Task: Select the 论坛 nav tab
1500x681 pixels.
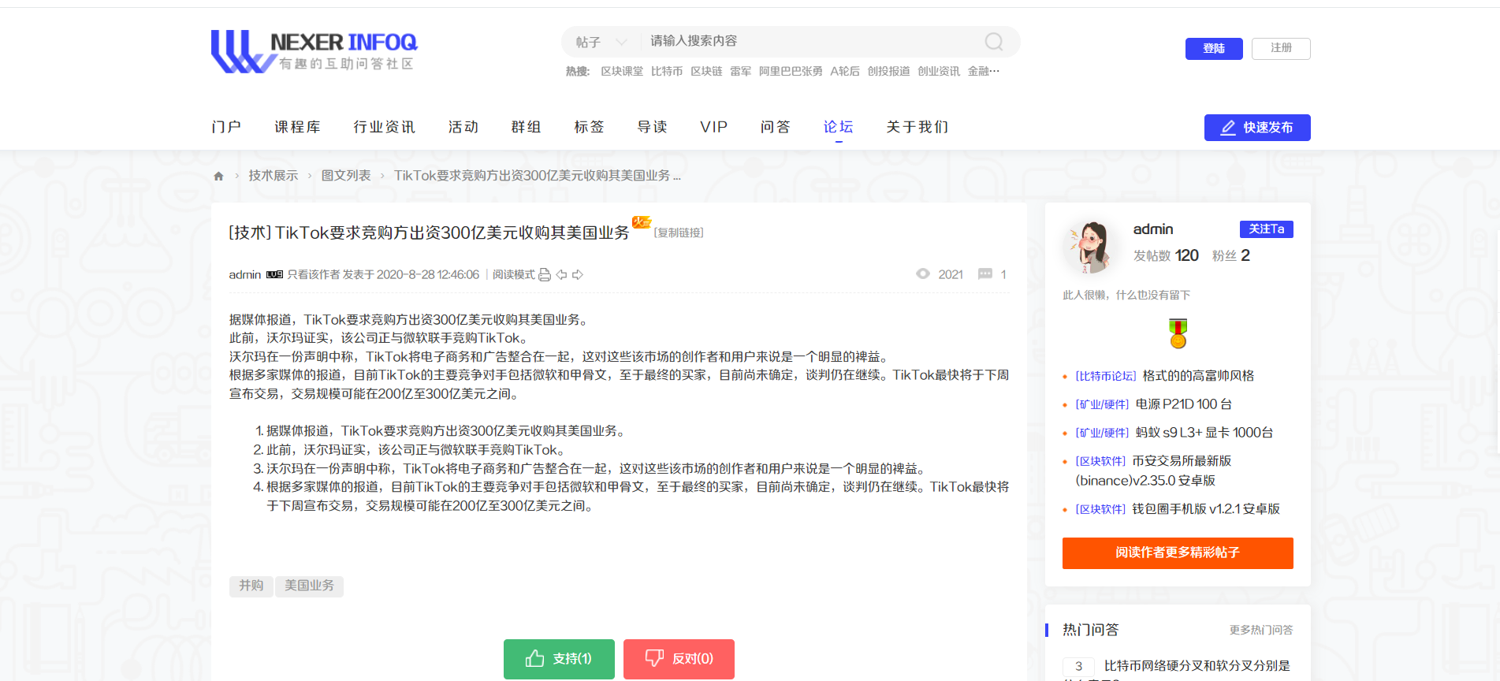Action: [x=839, y=127]
